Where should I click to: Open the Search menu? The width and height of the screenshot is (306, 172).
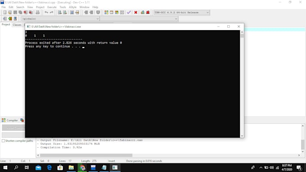click(20, 7)
